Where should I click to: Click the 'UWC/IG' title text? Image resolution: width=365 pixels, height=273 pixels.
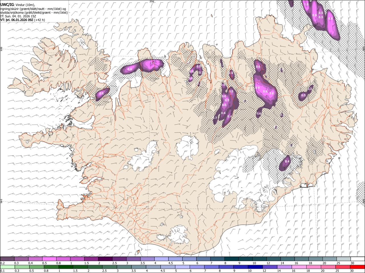pos(7,5)
